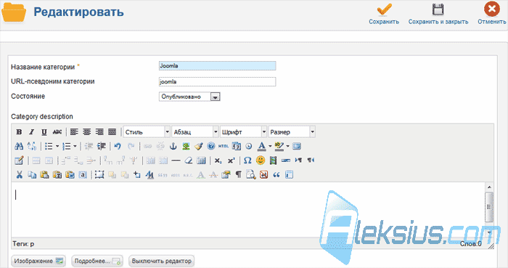Insert a new layer

99,175
